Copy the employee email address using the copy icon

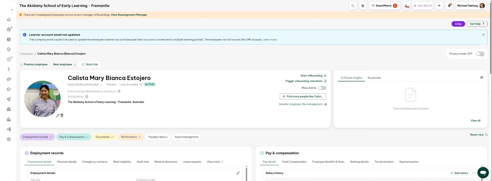pyautogui.click(x=119, y=91)
